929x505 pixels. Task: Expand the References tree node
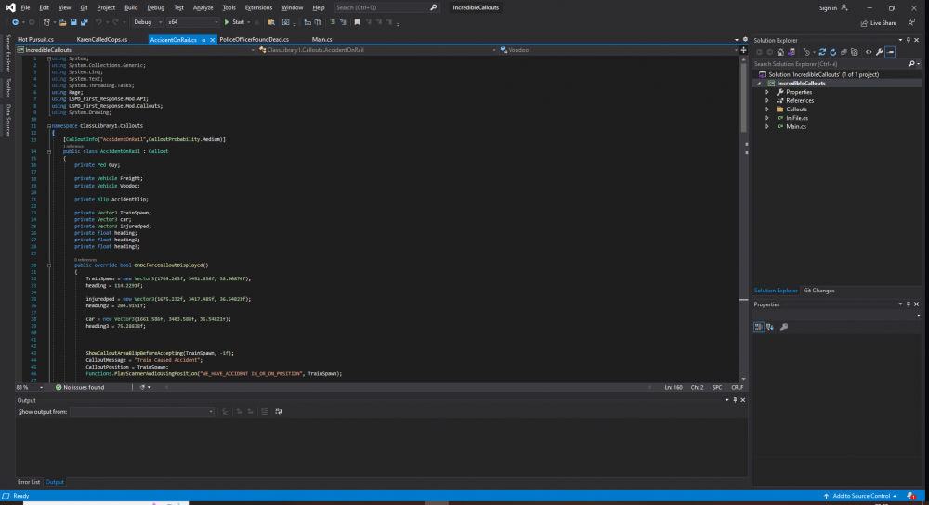pos(767,100)
